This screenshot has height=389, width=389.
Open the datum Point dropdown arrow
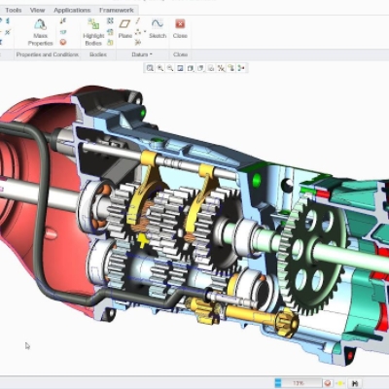[x=145, y=32]
